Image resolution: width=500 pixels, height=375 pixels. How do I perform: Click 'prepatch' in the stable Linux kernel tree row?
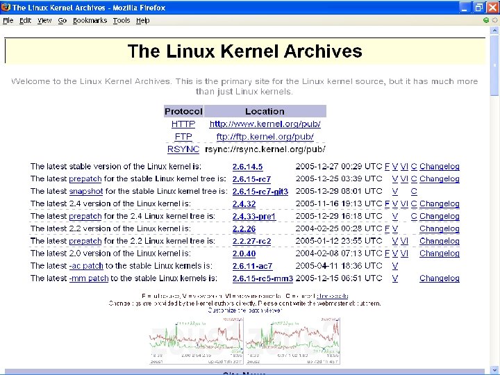85,179
